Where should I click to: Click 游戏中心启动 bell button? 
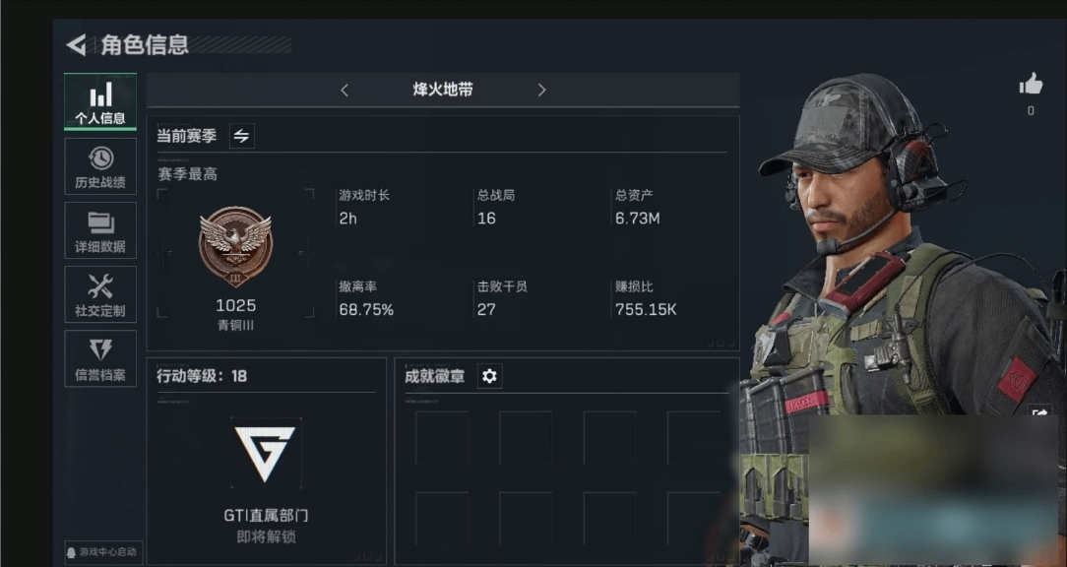pos(102,552)
